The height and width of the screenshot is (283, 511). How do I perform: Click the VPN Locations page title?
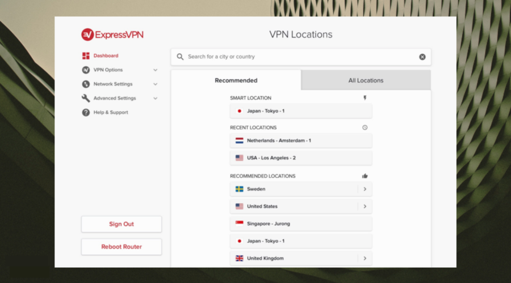300,35
